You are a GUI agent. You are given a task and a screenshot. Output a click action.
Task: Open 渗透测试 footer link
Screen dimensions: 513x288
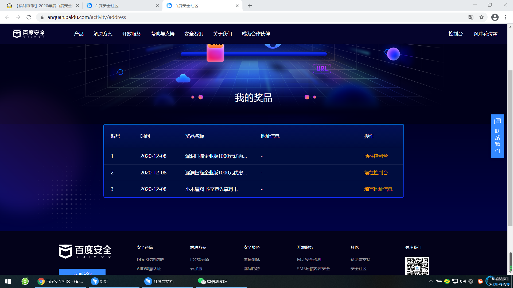click(x=251, y=260)
